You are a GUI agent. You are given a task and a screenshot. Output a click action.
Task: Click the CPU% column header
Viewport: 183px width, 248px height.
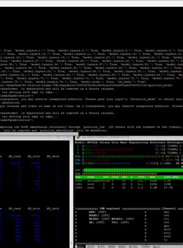click(140, 177)
